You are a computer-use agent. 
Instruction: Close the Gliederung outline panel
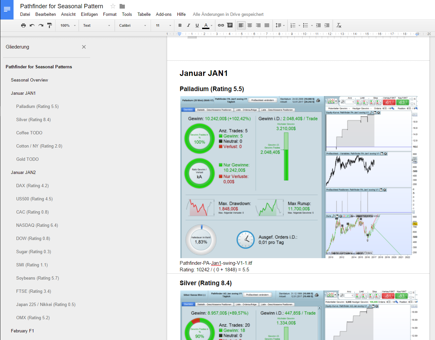pos(84,47)
